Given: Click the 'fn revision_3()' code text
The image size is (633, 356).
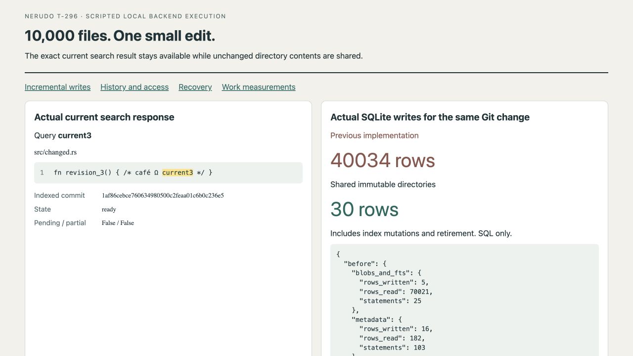Looking at the screenshot, I should coord(83,173).
